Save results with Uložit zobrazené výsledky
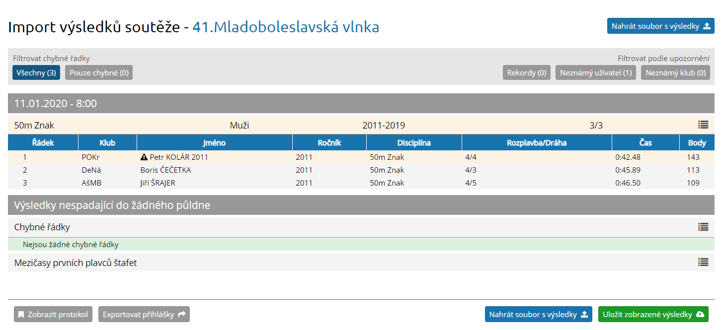 pos(653,315)
